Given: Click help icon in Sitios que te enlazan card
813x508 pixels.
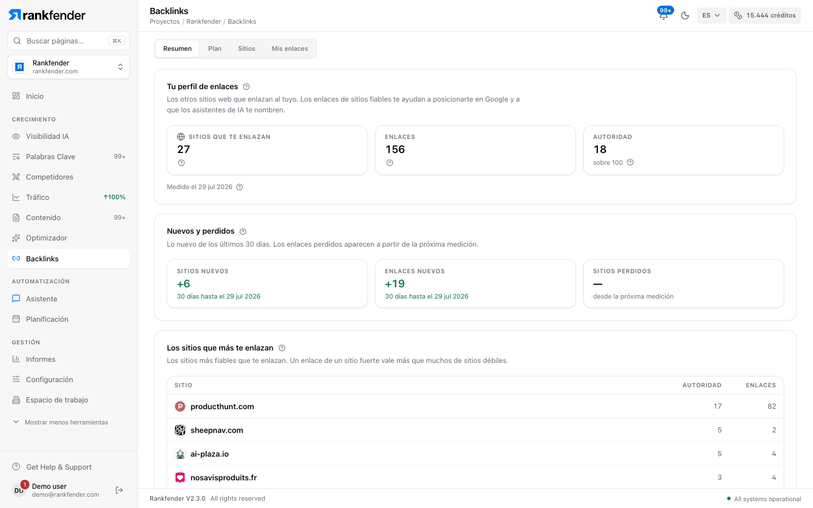Looking at the screenshot, I should 181,163.
